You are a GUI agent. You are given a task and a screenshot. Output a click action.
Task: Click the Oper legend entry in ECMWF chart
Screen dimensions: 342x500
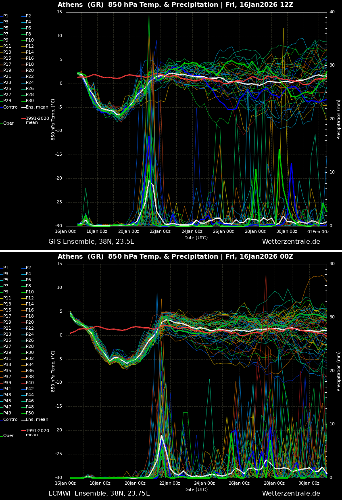coord(8,436)
